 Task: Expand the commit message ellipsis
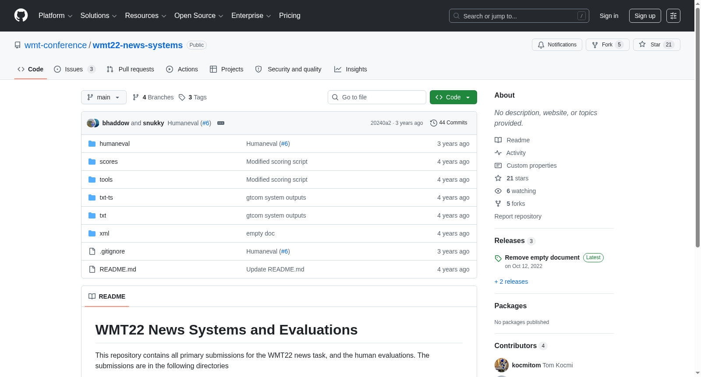pyautogui.click(x=221, y=123)
